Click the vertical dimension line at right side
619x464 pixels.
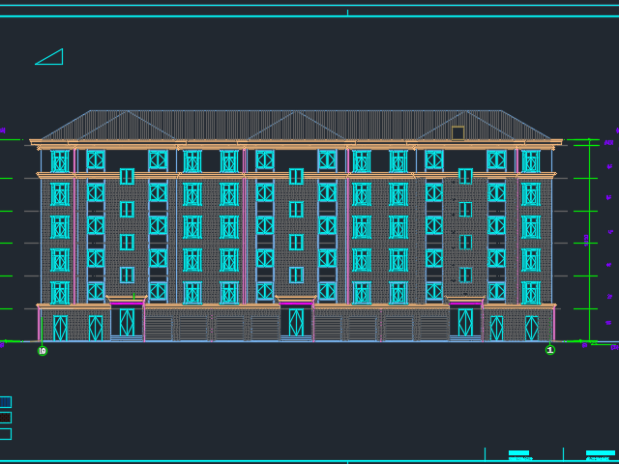(589, 240)
